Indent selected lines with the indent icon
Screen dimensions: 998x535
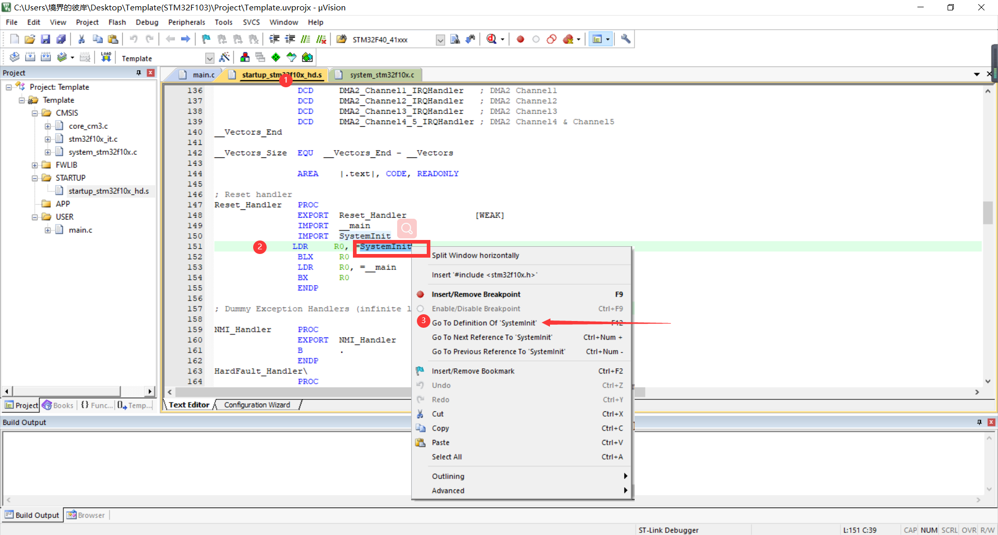coord(274,39)
